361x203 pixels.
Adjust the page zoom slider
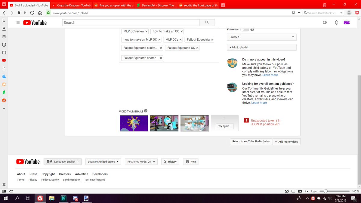click(x=335, y=191)
